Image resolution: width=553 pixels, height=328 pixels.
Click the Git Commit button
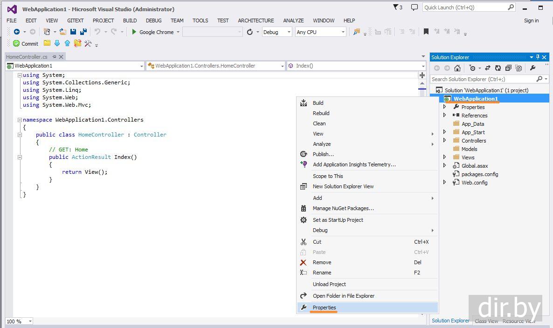[25, 43]
